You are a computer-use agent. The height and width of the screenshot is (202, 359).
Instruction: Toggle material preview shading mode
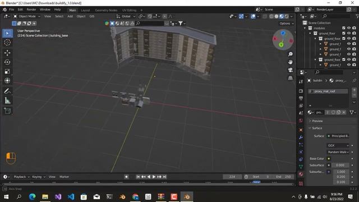[x=282, y=16]
